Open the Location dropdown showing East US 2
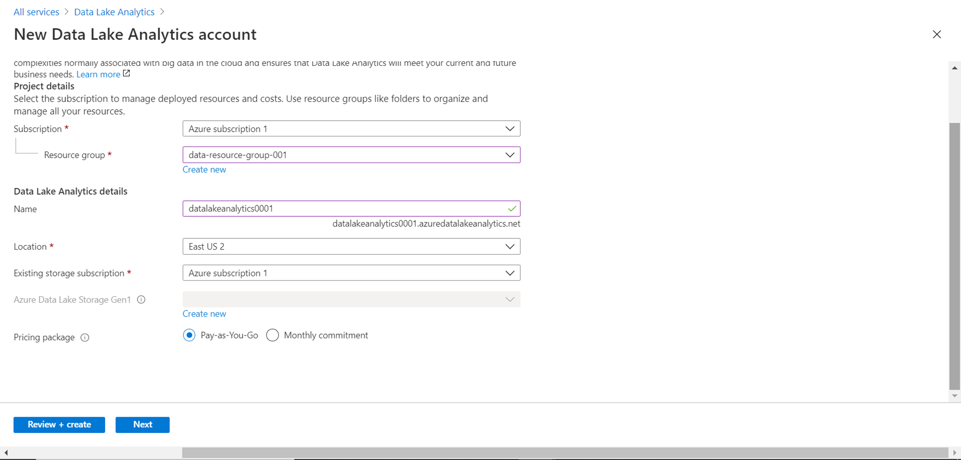 tap(351, 247)
